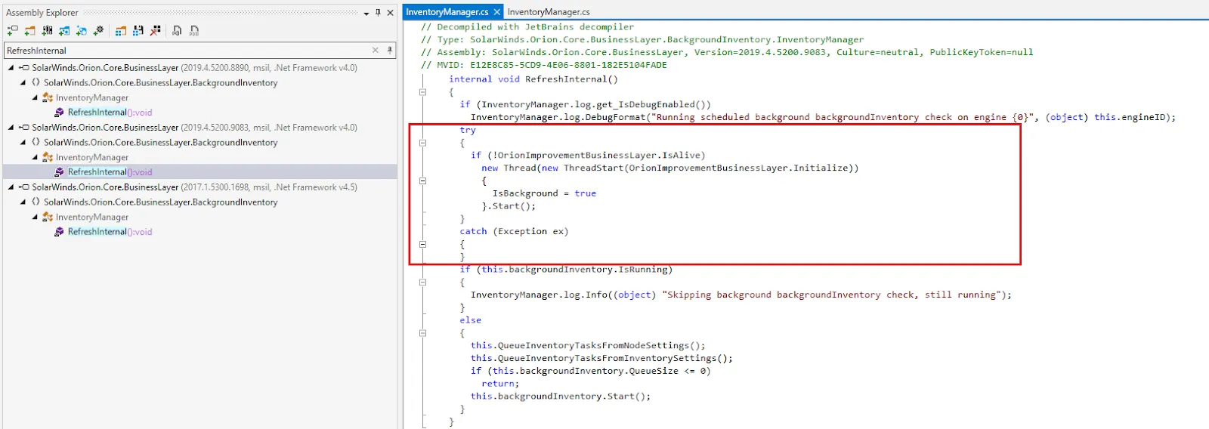The height and width of the screenshot is (429, 1209).
Task: Open the assembly list icon
Action: tap(121, 31)
